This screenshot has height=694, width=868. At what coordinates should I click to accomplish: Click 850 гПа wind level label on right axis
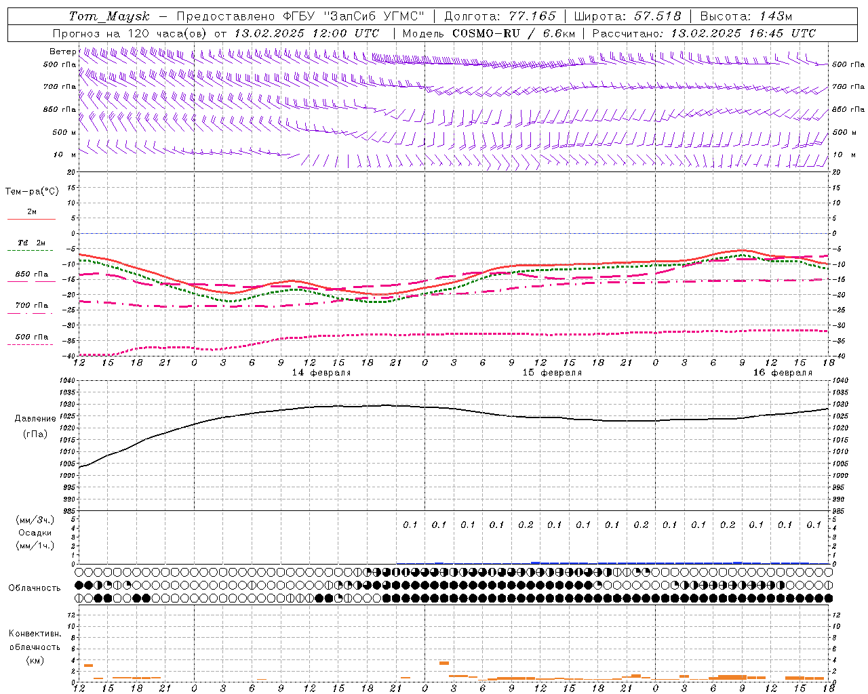(x=848, y=109)
